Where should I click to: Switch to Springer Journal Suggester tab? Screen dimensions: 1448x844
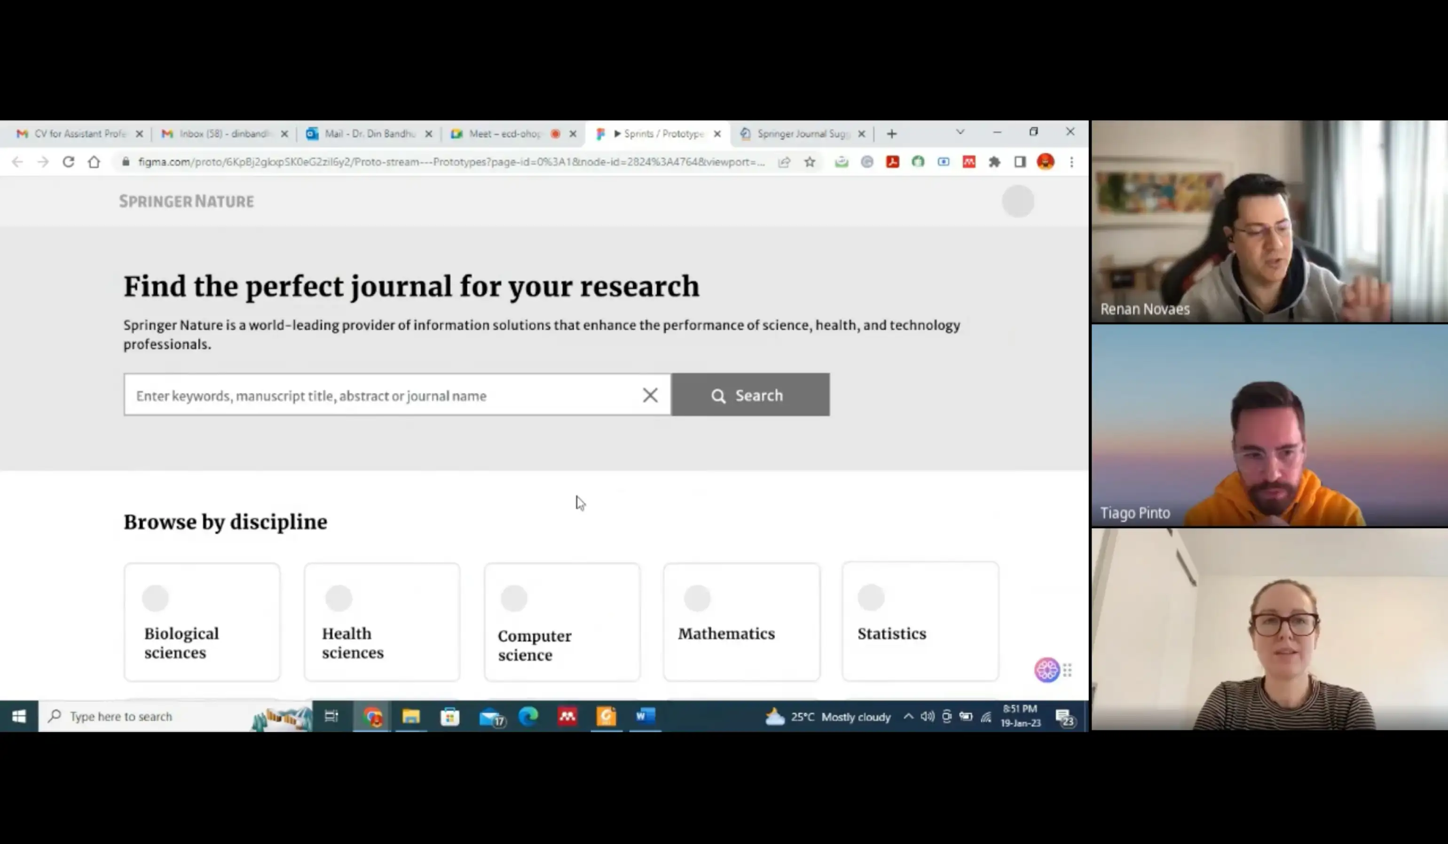(x=802, y=134)
